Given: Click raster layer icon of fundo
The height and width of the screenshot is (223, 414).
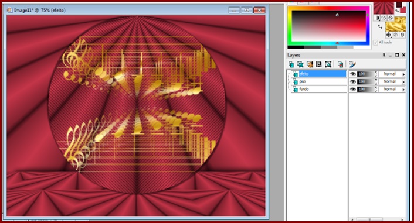Looking at the screenshot, I should pyautogui.click(x=295, y=90).
